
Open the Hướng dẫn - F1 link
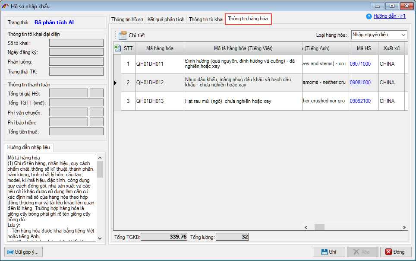click(x=389, y=16)
